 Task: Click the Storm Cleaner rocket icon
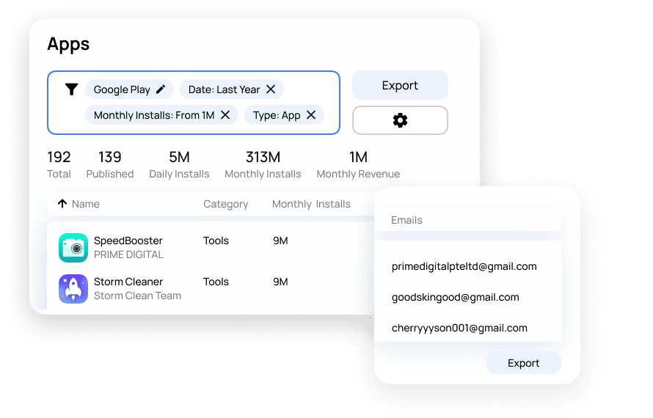(x=73, y=289)
